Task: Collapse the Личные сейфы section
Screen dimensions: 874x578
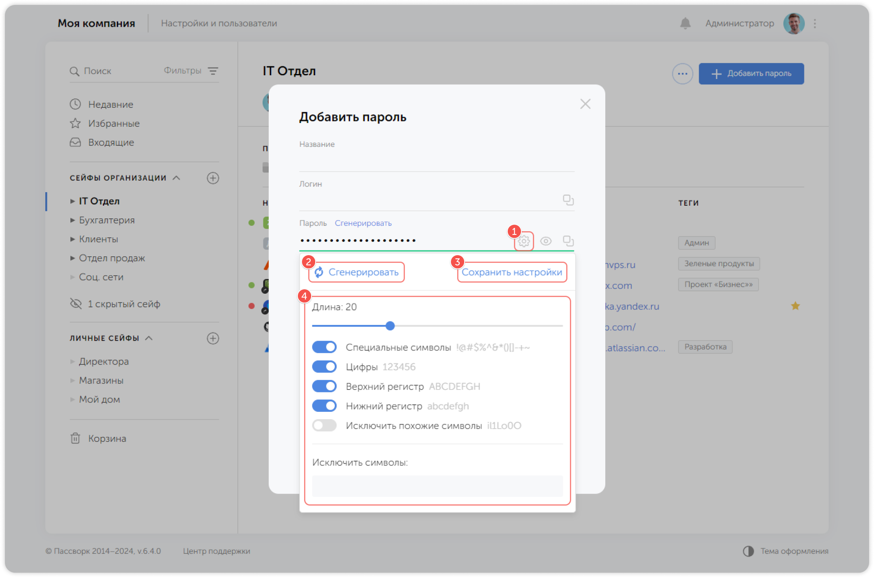Action: [x=149, y=338]
